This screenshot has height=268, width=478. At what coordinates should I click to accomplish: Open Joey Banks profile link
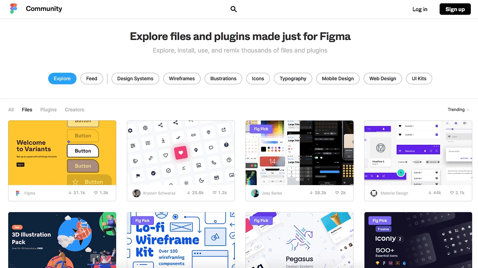[272, 193]
